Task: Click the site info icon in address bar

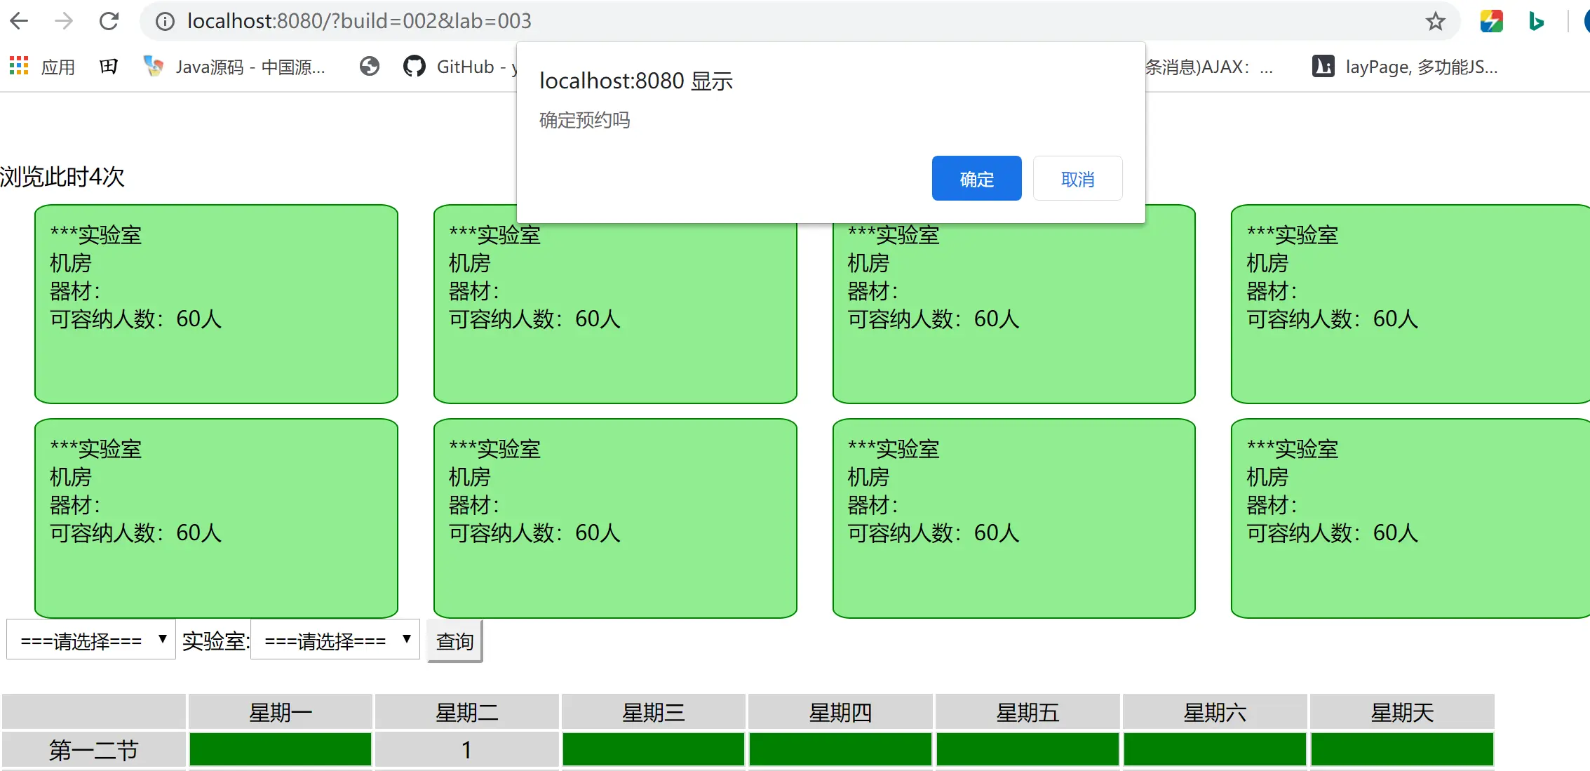Action: point(165,22)
